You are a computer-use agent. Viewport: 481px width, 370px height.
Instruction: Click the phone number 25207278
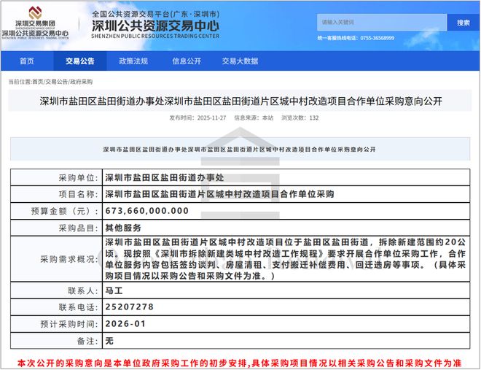tap(130, 307)
